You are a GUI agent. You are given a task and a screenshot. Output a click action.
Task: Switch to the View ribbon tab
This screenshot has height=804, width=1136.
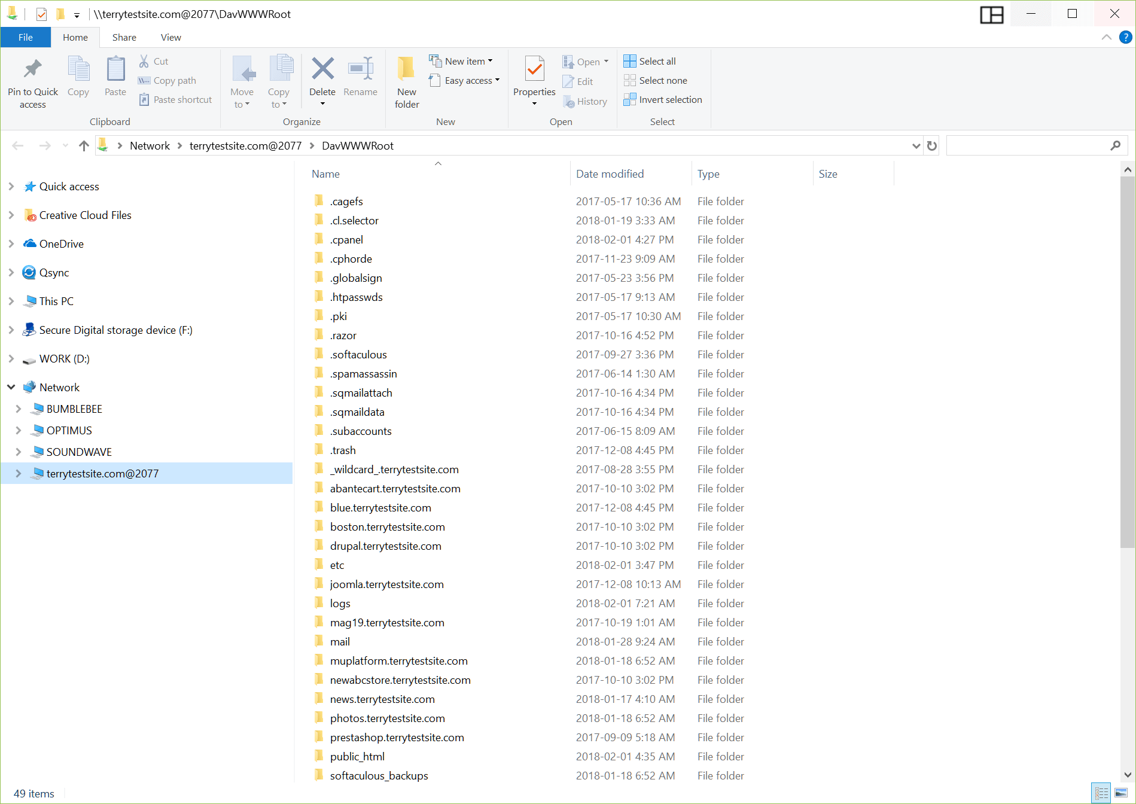tap(170, 37)
